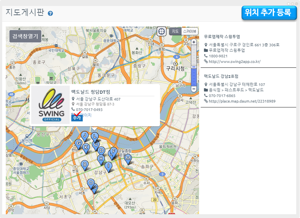Switch to 지도 map view
The height and width of the screenshot is (218, 300).
click(x=175, y=31)
